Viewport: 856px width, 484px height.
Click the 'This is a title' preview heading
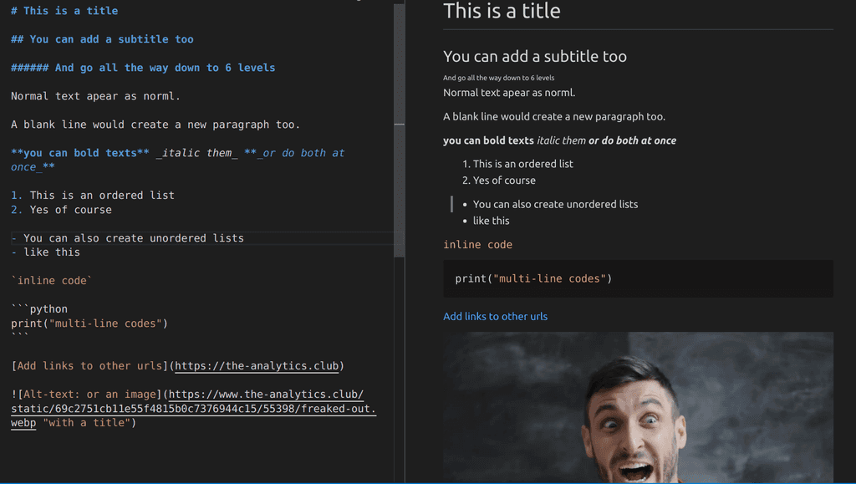(502, 11)
